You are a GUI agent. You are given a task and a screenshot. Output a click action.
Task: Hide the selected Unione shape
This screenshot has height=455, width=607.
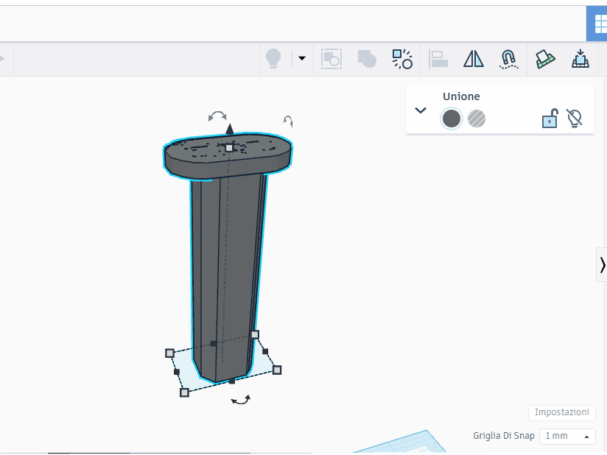click(575, 118)
